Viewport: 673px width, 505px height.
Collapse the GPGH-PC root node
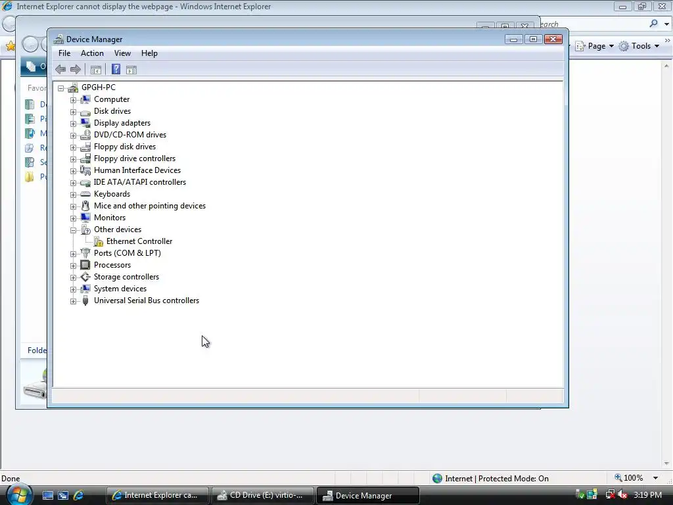[x=61, y=88]
